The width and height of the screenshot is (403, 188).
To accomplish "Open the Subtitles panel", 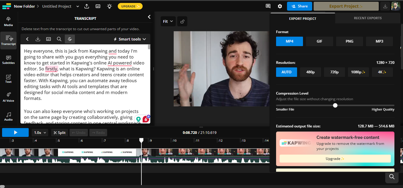I will (9, 60).
